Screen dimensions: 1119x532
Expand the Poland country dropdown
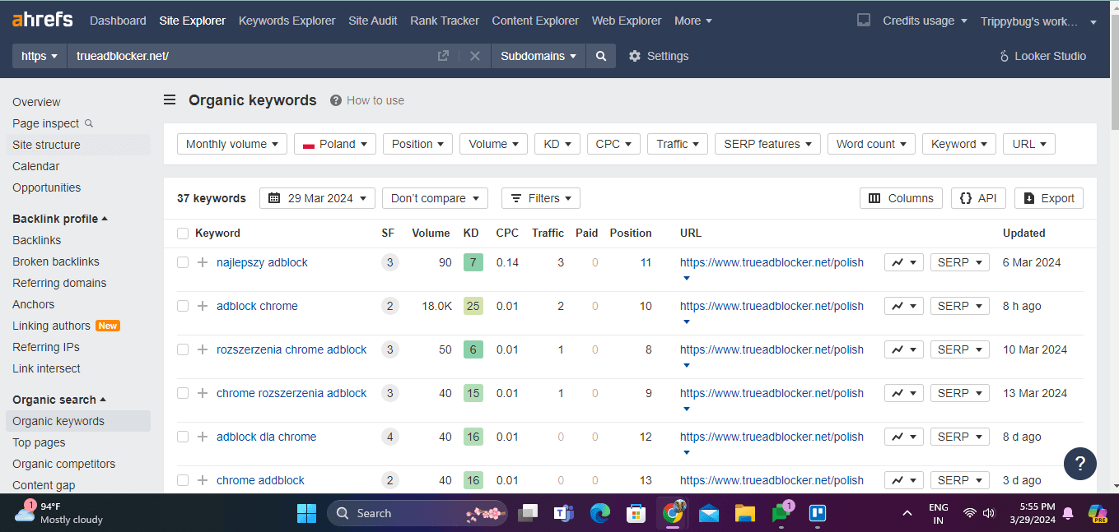pyautogui.click(x=334, y=144)
